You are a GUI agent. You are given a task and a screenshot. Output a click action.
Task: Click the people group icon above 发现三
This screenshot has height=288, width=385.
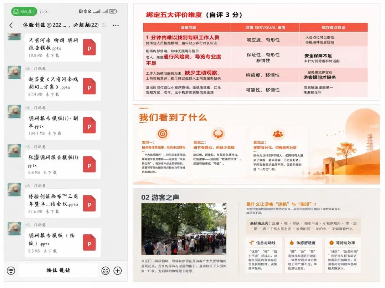[x=278, y=134]
